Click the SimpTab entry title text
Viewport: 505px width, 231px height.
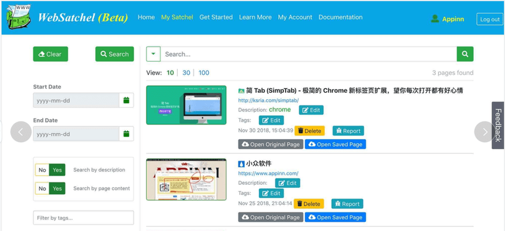pyautogui.click(x=354, y=91)
